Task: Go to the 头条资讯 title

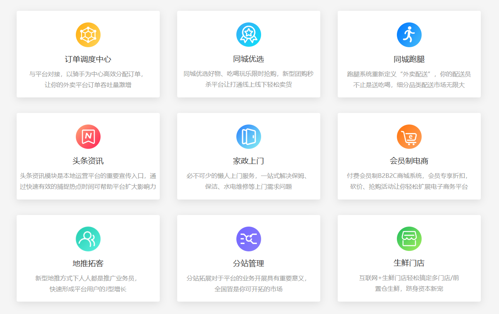Action: [x=88, y=161]
